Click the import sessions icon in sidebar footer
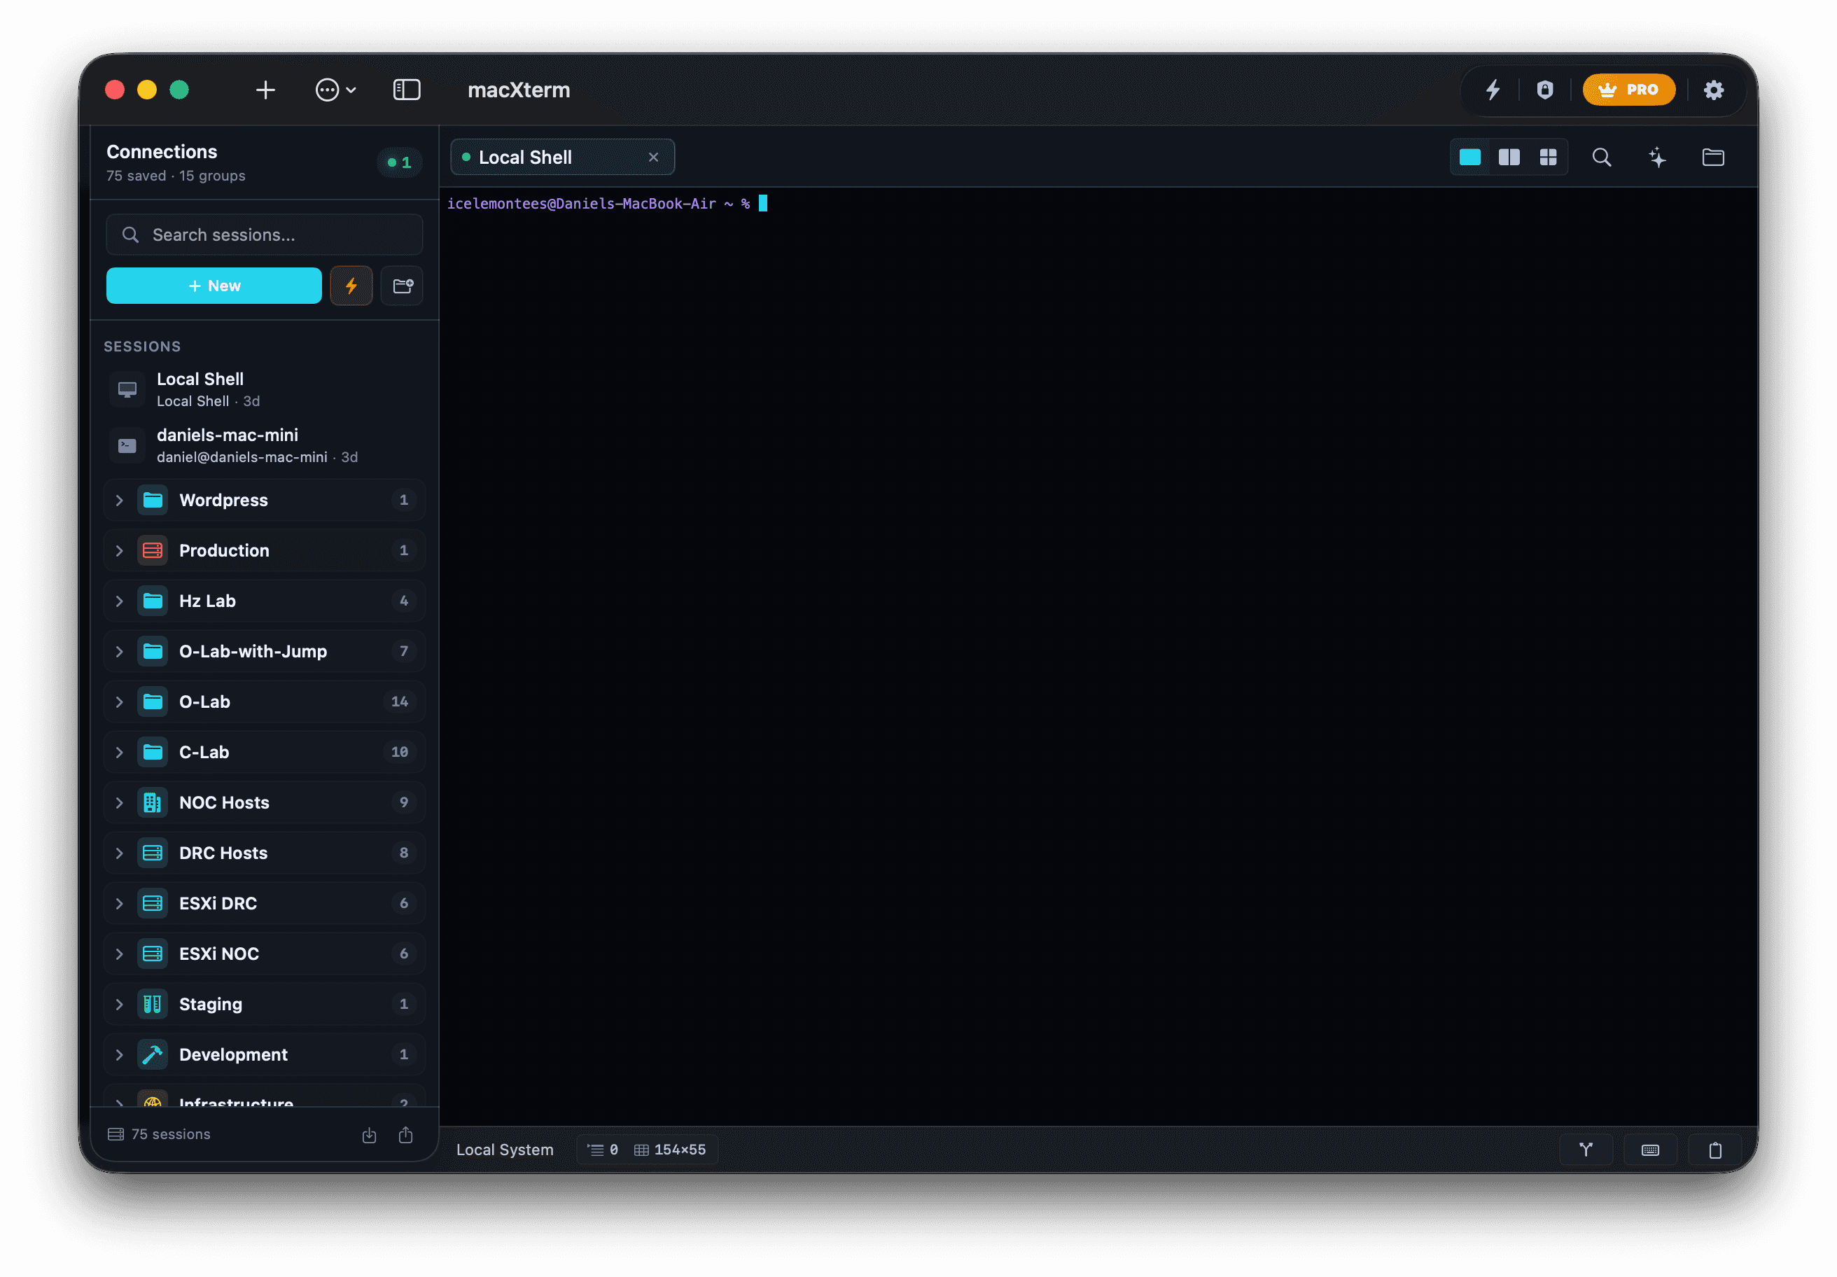1837x1277 pixels. click(370, 1136)
